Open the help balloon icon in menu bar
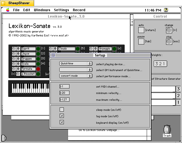182x143 pixels. coord(166,10)
